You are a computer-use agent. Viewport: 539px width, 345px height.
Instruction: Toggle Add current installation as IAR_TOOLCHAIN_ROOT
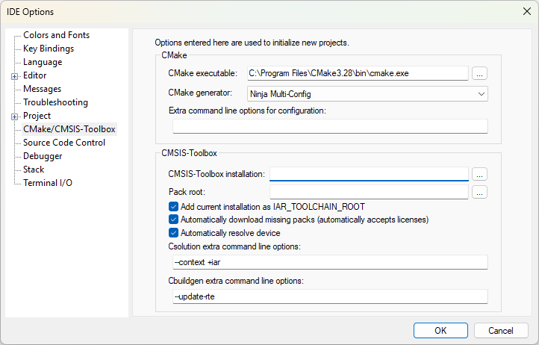[x=174, y=206]
